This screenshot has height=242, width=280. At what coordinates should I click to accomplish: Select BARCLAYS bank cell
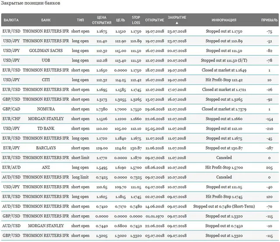46,148
